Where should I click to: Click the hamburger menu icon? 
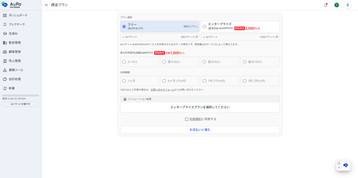46,5
